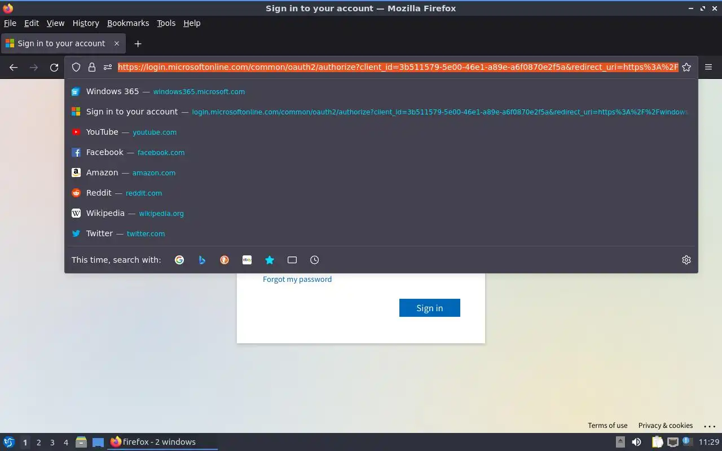Click the blue Sign in button

click(430, 308)
